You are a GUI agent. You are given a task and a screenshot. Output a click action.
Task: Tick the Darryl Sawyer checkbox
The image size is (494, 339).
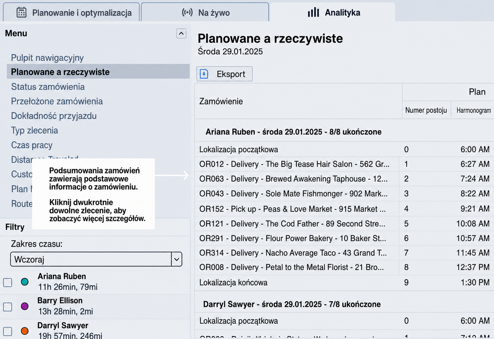[8, 331]
